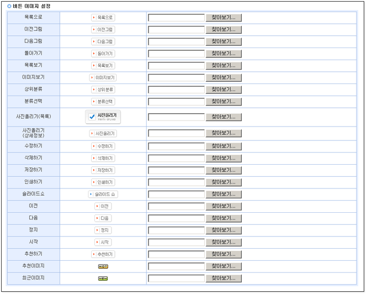367x294 pixels.
Task: Click the HOT badge for 추천이미지
Action: click(103, 266)
